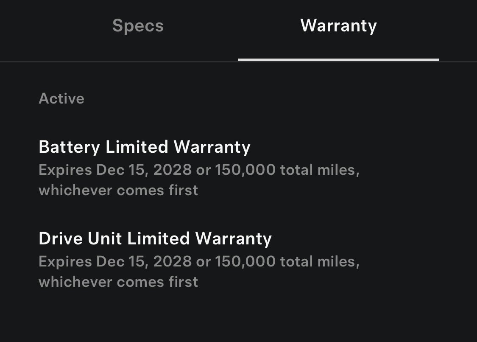This screenshot has height=342, width=477.
Task: Click the white underline beneath Warranty tab
Action: click(338, 60)
